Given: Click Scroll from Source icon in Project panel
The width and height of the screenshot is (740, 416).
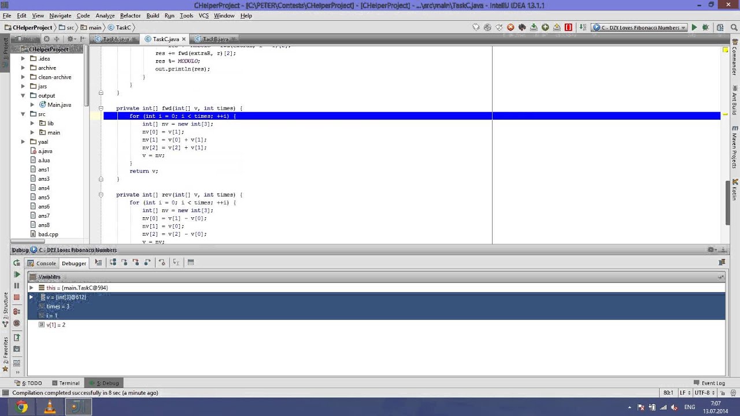Looking at the screenshot, I should coord(47,39).
